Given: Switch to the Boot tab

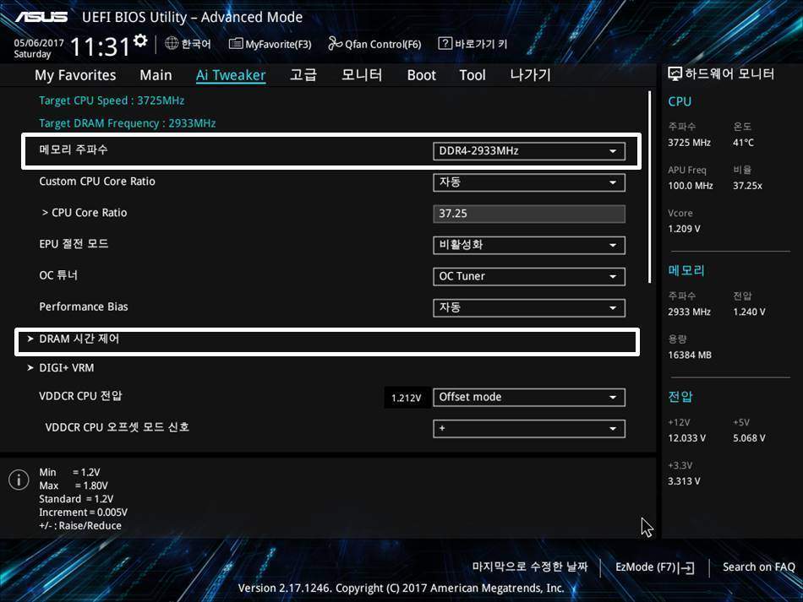Looking at the screenshot, I should (422, 75).
